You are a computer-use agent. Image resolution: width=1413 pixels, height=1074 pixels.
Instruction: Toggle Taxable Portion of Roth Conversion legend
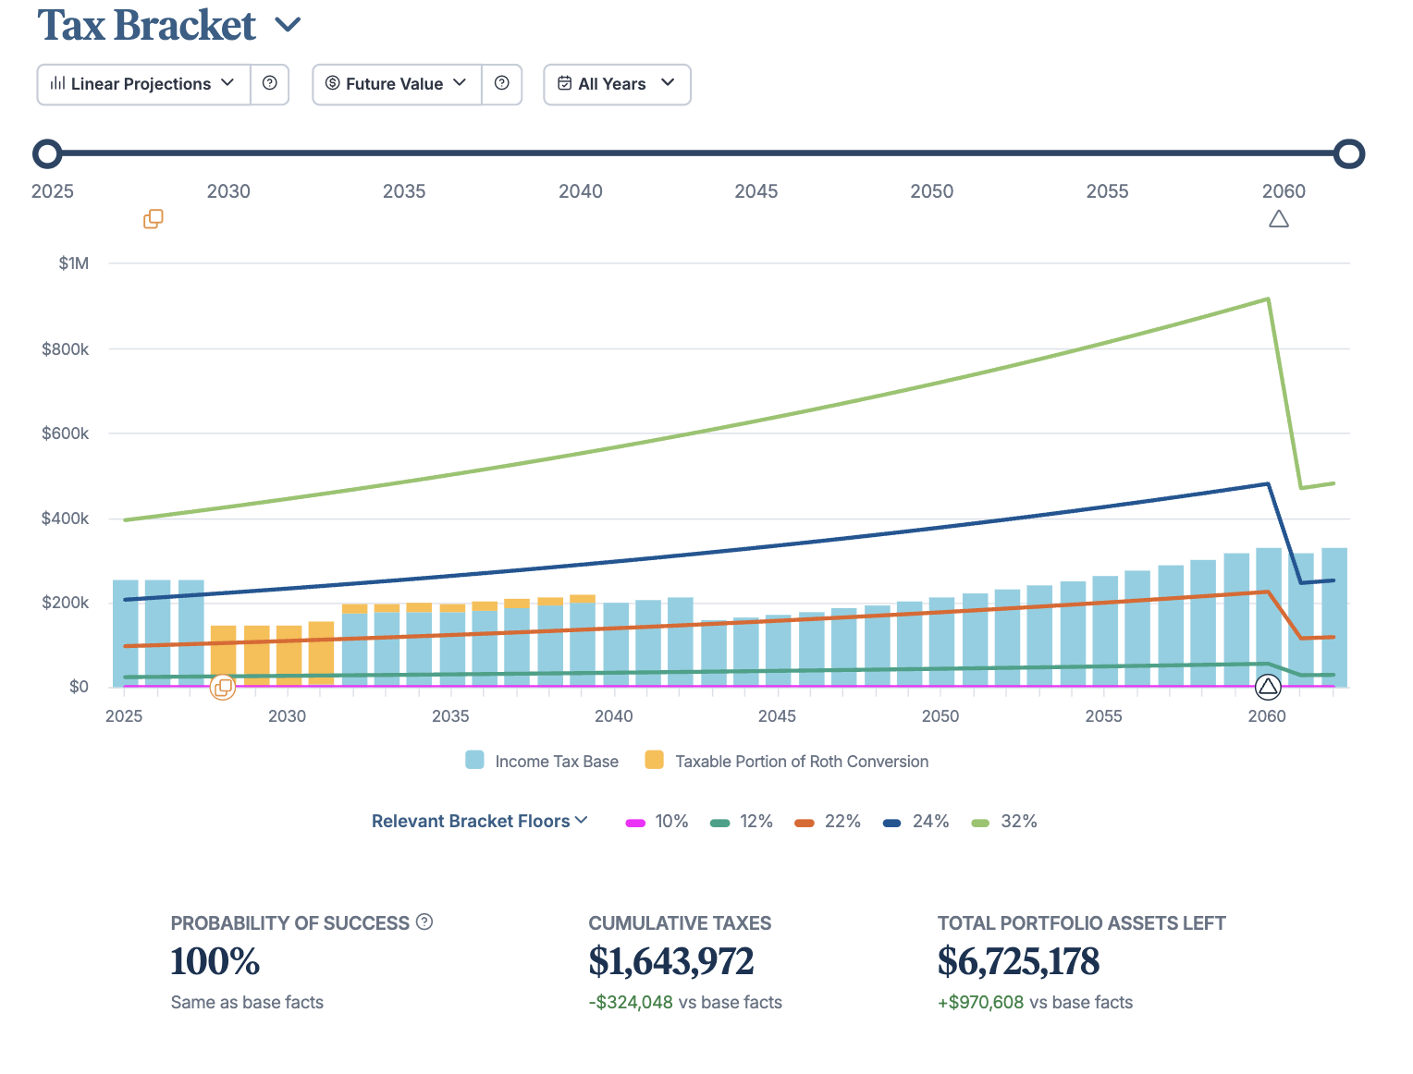[x=787, y=761]
